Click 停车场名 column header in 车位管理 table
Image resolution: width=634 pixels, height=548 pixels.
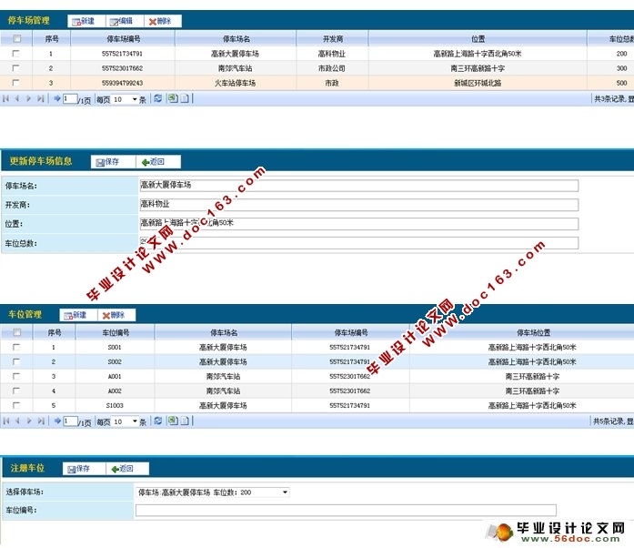[x=223, y=332]
